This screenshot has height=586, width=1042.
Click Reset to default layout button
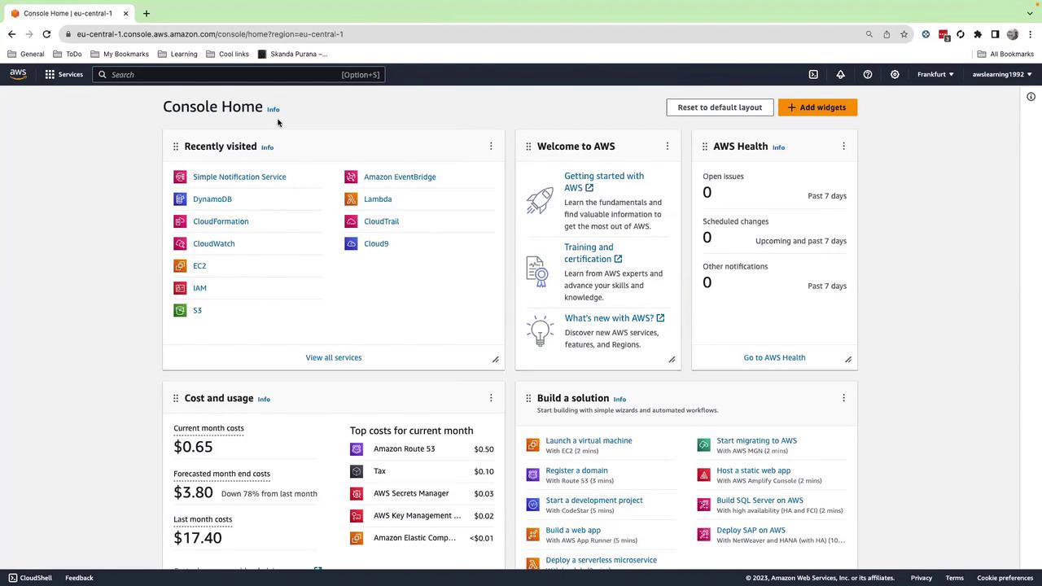[720, 107]
